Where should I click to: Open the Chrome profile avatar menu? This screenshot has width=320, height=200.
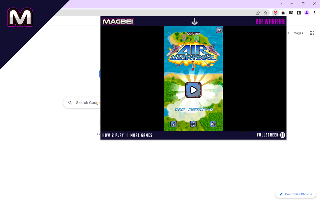click(x=307, y=13)
